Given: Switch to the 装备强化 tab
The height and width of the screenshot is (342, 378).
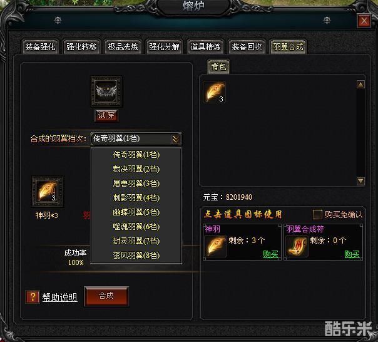Looking at the screenshot, I should (x=40, y=46).
